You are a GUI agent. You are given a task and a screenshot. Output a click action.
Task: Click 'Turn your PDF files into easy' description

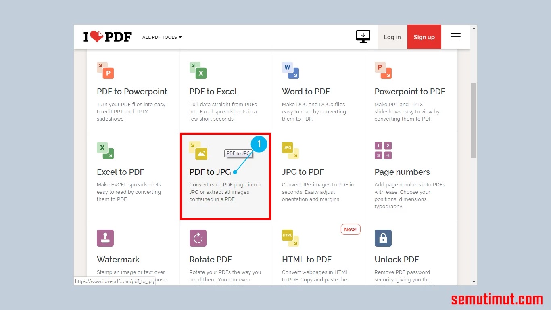(131, 105)
